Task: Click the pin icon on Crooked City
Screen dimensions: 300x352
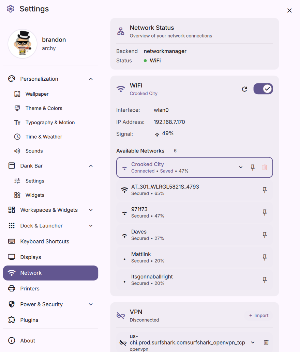Action: point(253,167)
